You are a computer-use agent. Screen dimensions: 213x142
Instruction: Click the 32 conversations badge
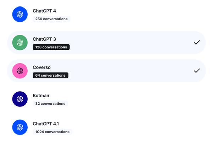(50, 104)
